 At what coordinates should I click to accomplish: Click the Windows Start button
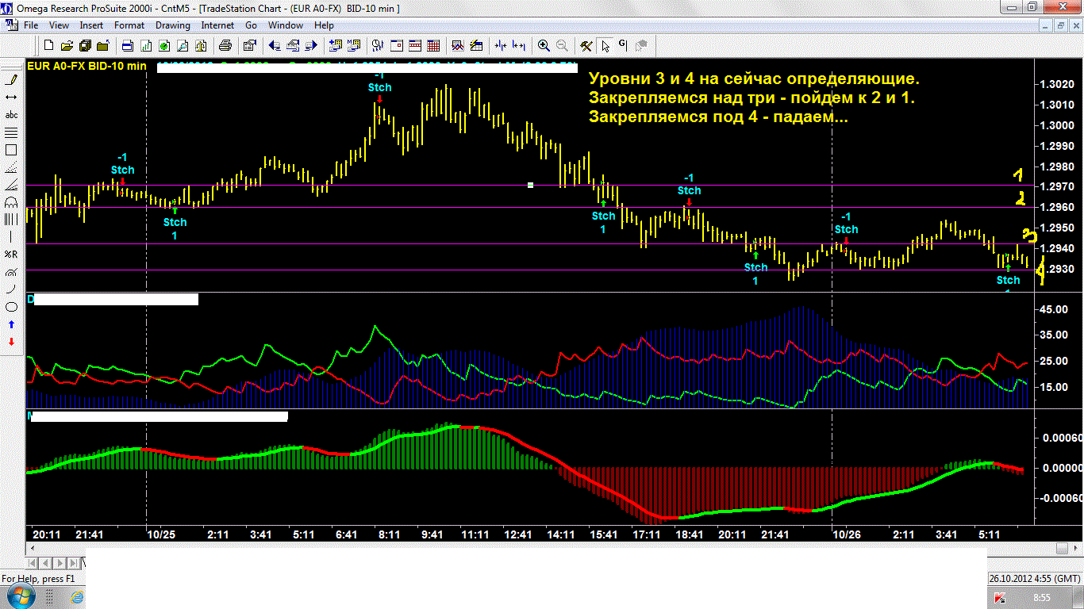coord(21,596)
